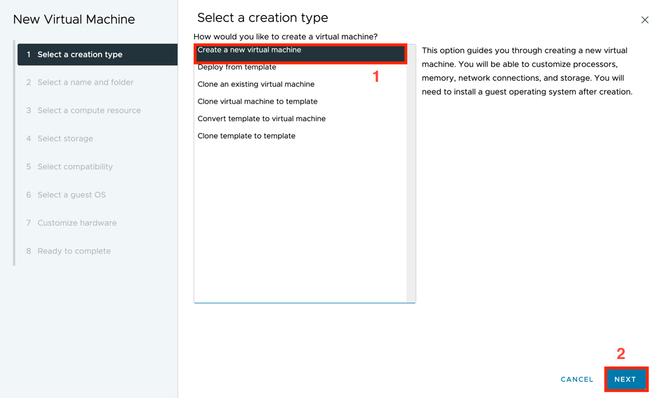Click the option description text

tap(527, 71)
